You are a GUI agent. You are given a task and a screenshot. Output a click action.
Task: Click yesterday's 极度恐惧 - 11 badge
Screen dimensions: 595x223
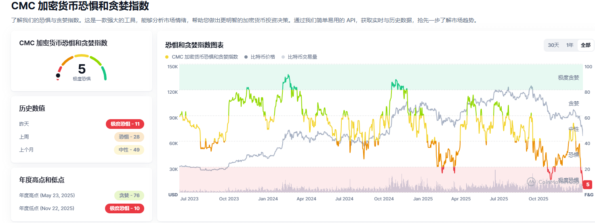125,124
